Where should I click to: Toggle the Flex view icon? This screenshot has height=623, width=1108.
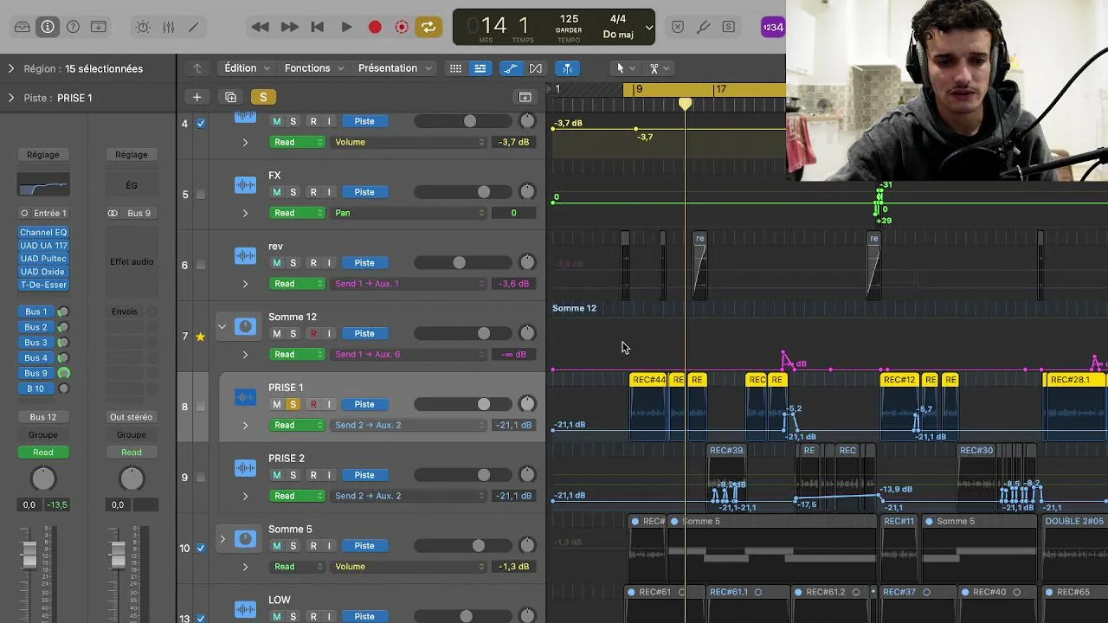coord(536,68)
